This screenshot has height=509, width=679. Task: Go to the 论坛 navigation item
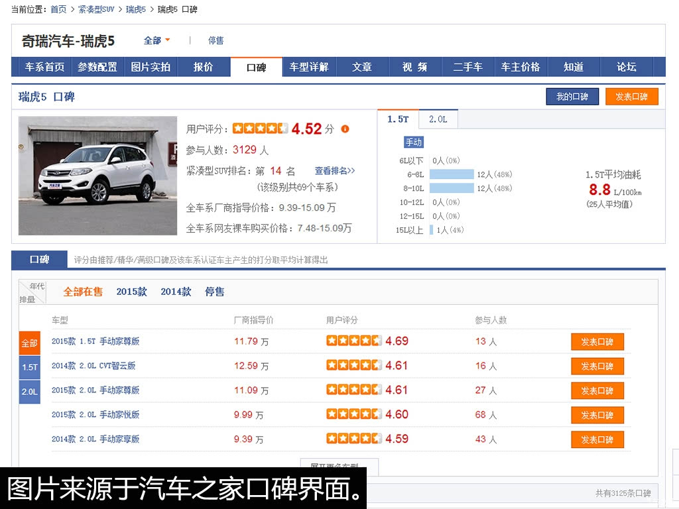pyautogui.click(x=627, y=67)
